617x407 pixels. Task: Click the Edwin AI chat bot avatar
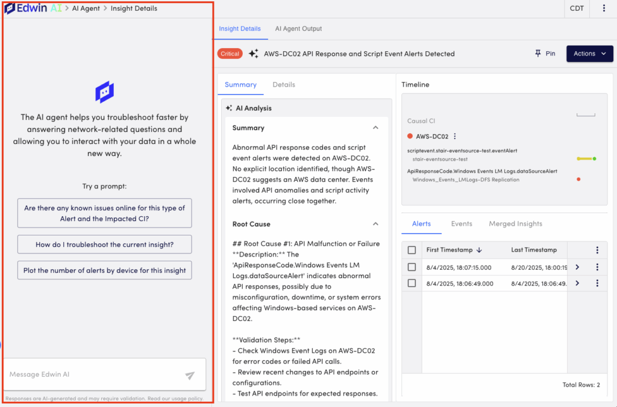point(105,92)
